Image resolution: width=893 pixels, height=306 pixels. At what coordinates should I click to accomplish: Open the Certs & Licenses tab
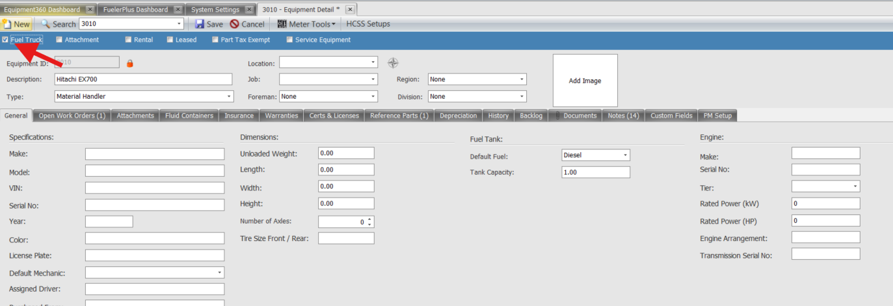(x=334, y=116)
